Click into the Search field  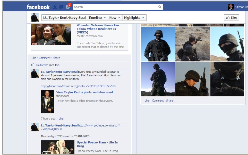pyautogui.click(x=115, y=7)
